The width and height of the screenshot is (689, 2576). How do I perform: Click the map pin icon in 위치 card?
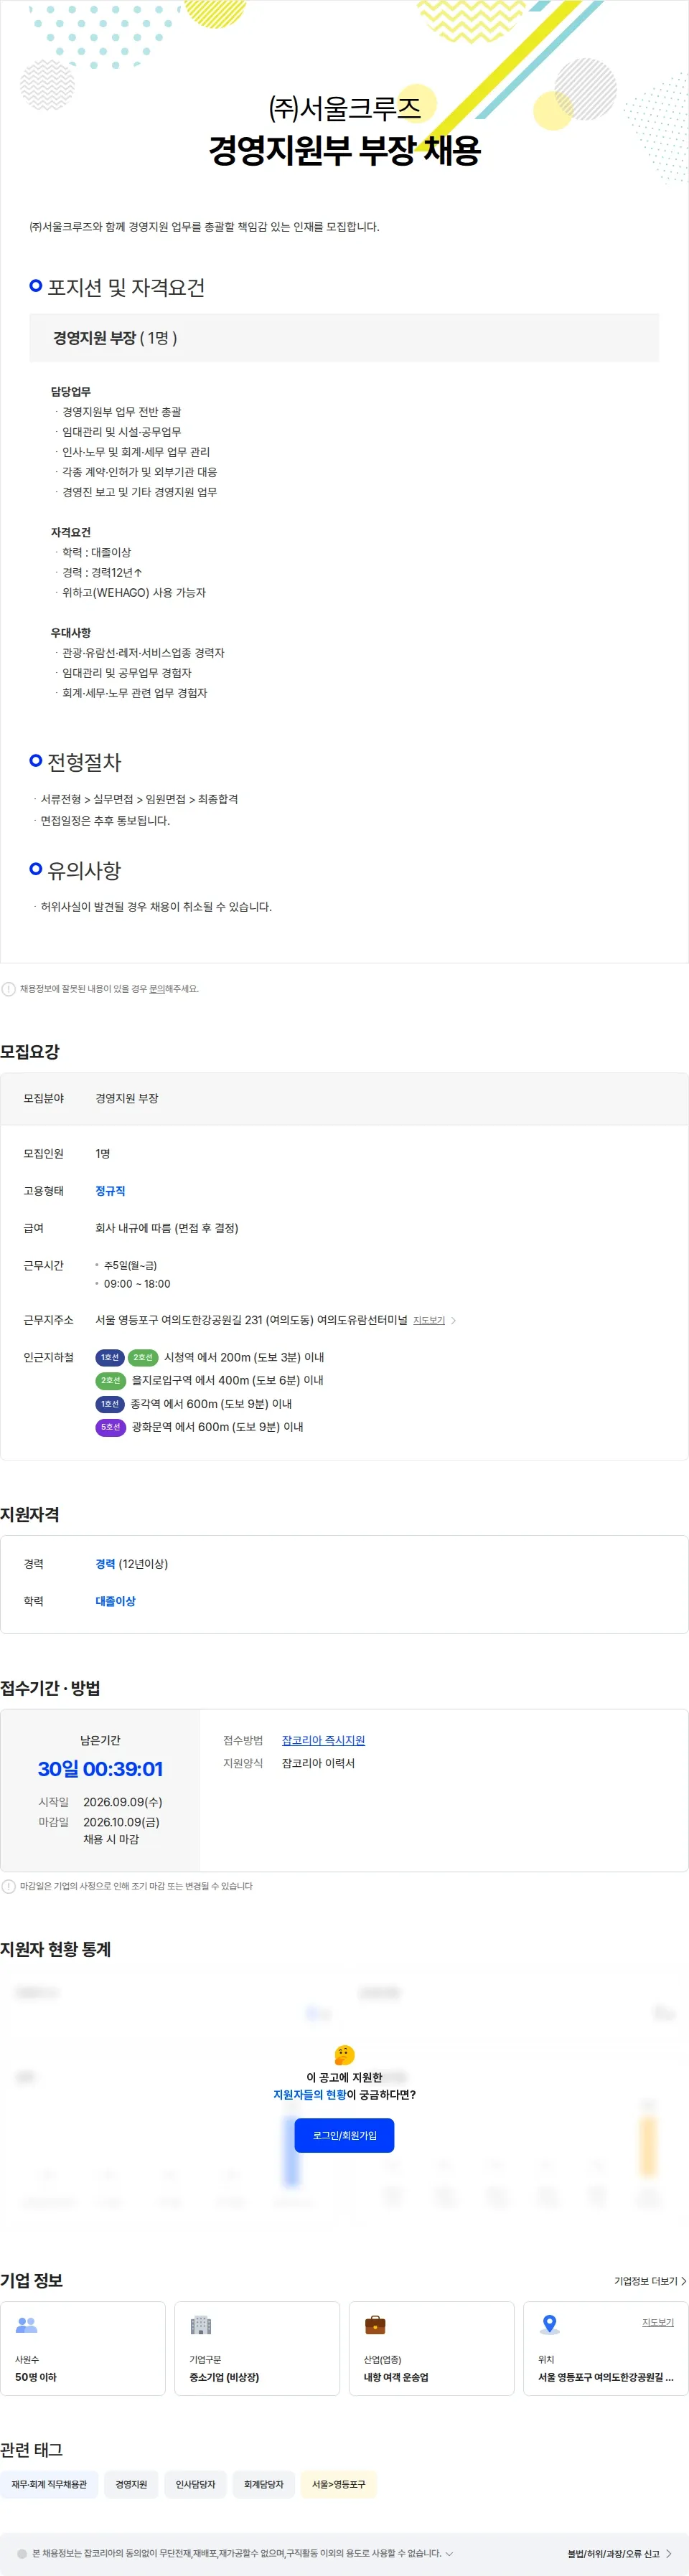[x=549, y=2325]
